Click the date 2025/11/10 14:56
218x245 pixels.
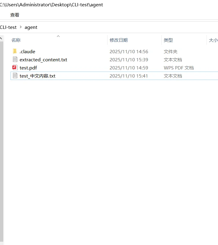(x=129, y=52)
